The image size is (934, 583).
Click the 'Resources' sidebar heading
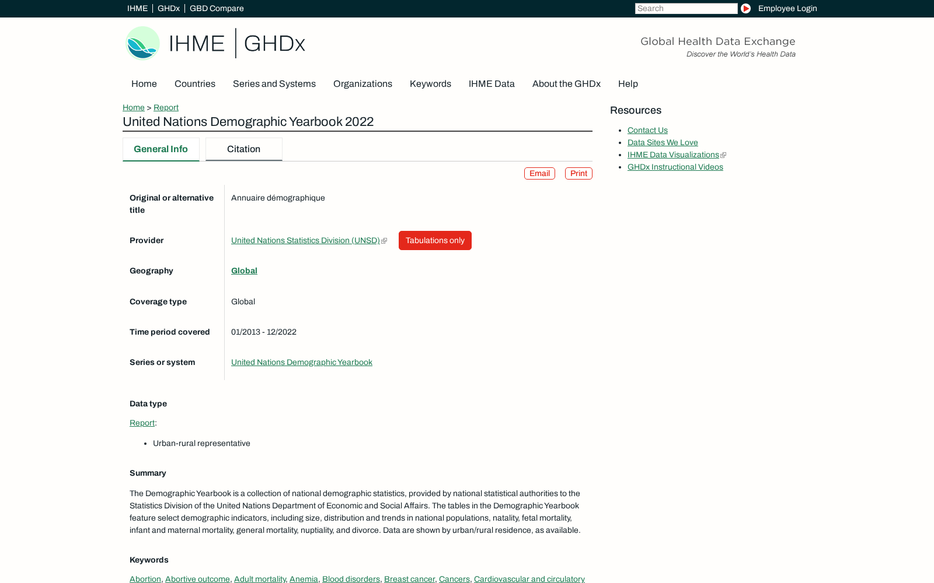[636, 110]
